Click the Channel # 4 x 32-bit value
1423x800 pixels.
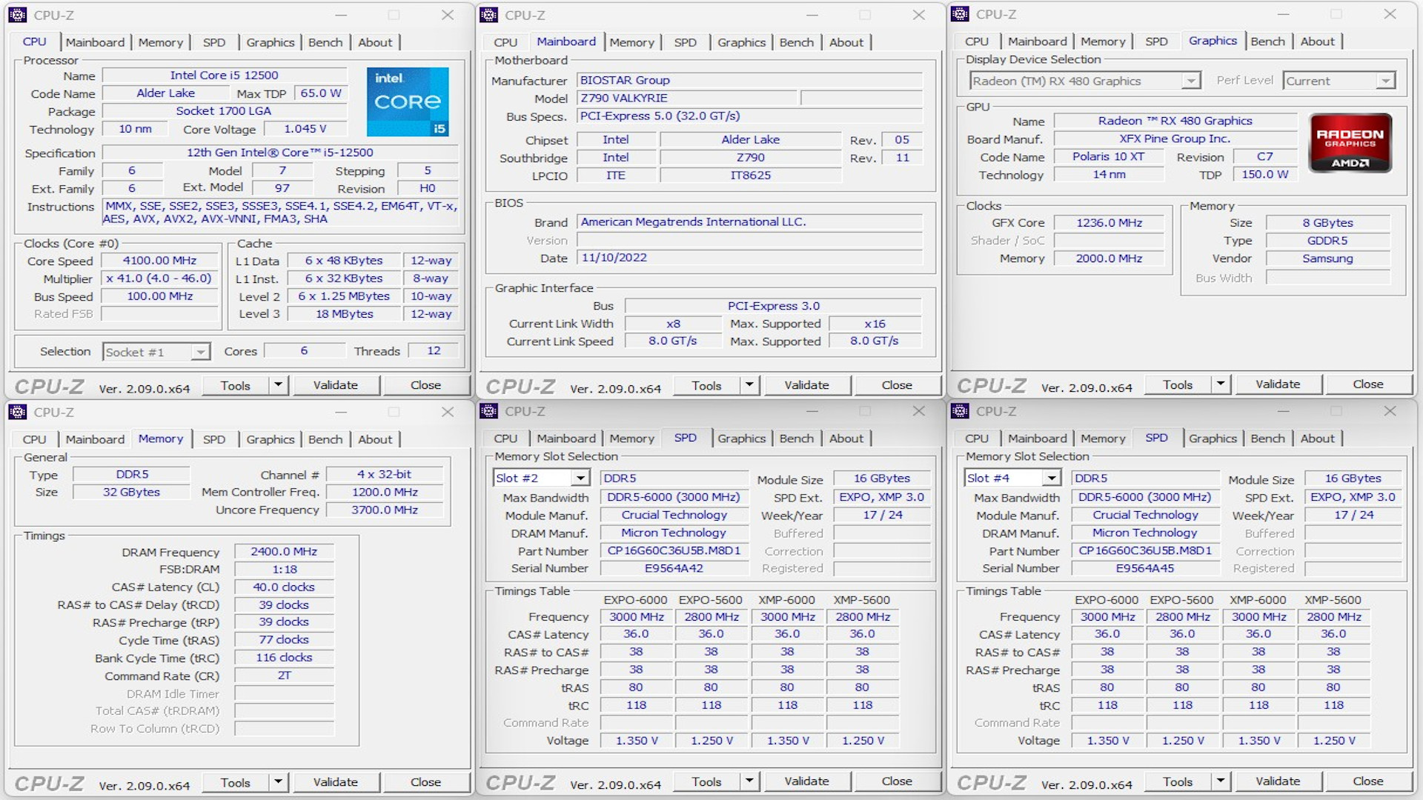[385, 475]
